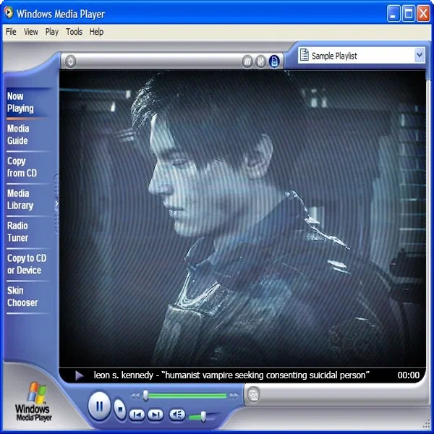Maximize the Windows Media Player window
The width and height of the screenshot is (434, 434).
[x=408, y=13]
